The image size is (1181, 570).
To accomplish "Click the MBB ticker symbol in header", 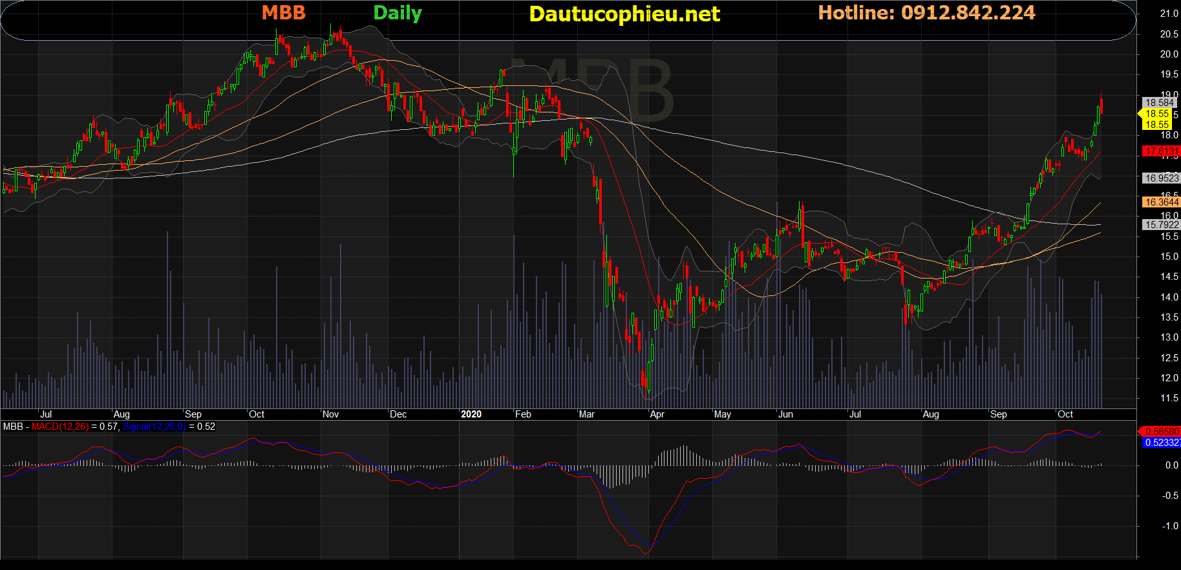I will click(283, 13).
